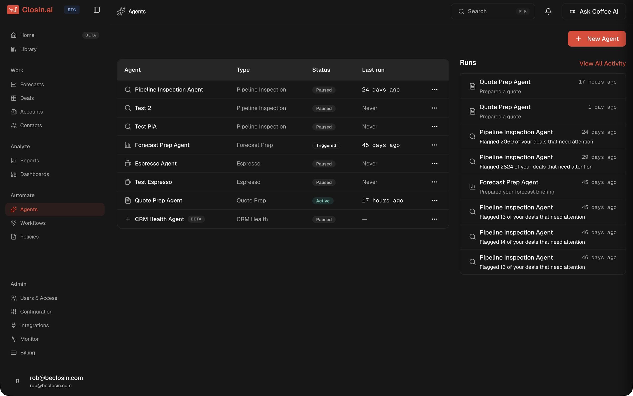The height and width of the screenshot is (396, 633).
Task: Open Configuration sliders icon
Action: [x=13, y=312]
